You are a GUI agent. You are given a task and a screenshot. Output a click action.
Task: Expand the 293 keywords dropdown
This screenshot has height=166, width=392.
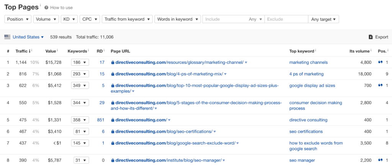80,74
